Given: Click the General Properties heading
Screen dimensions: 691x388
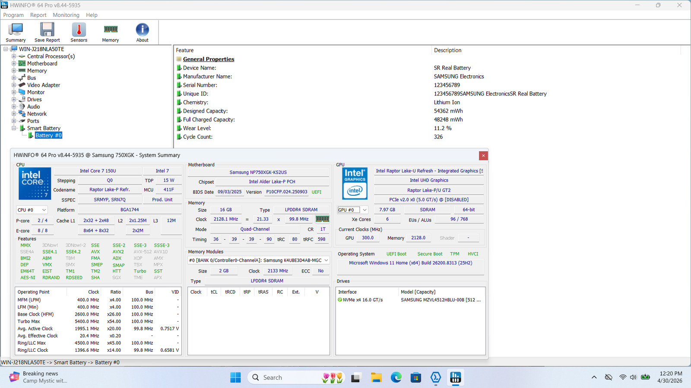Looking at the screenshot, I should pos(209,59).
